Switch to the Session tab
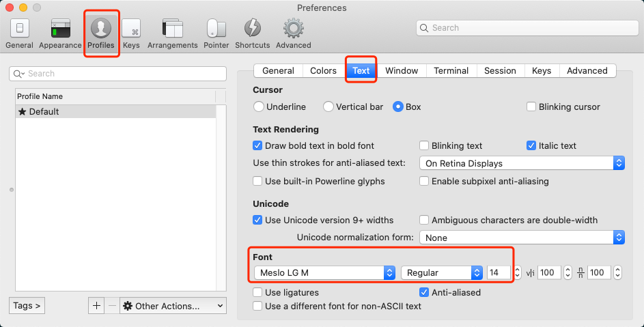Viewport: 644px width, 327px height. 501,71
